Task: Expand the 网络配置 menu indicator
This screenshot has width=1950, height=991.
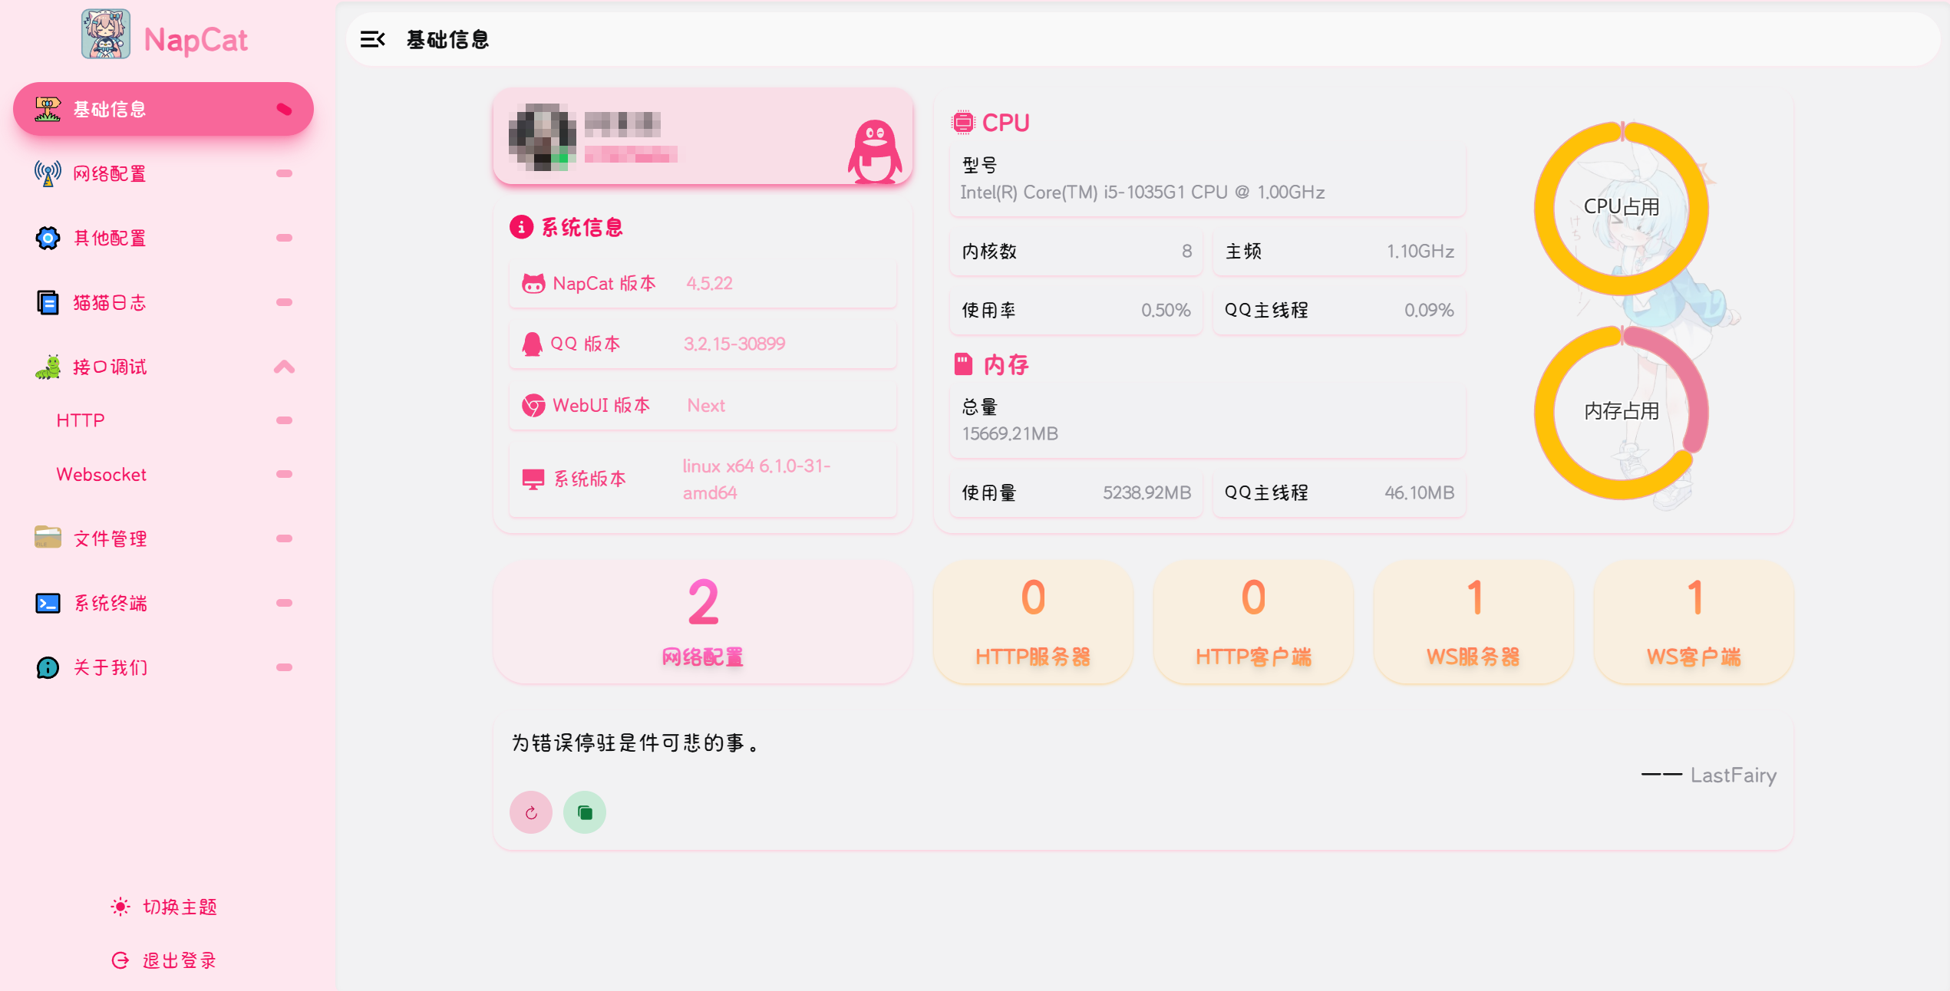Action: [x=284, y=173]
